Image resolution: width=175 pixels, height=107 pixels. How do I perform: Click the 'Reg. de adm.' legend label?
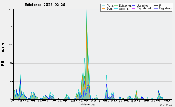[145, 8]
